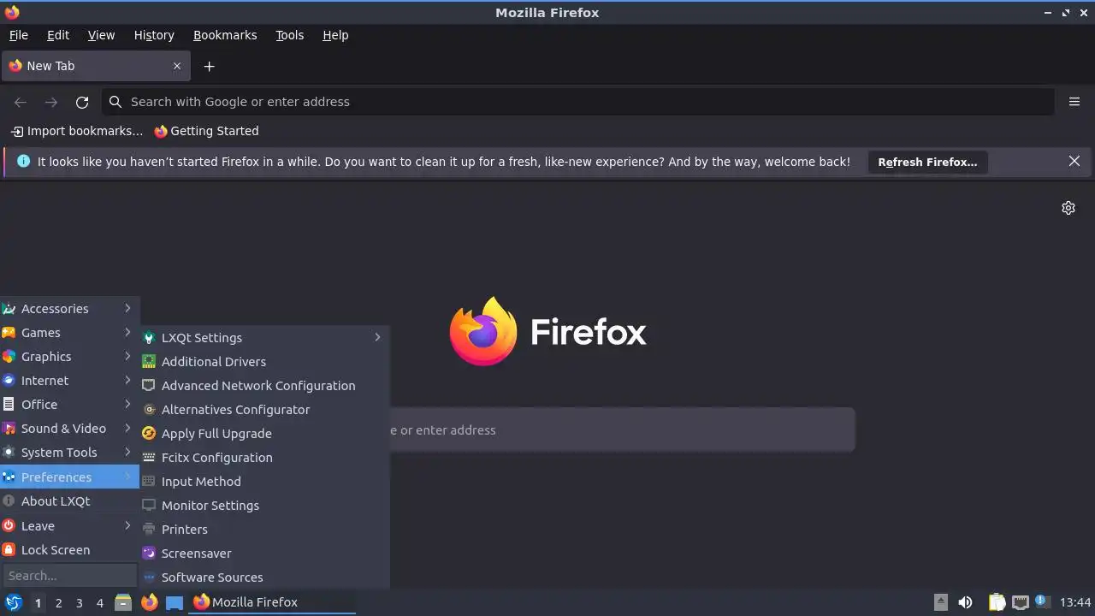Switch to desktop 2
Viewport: 1095px width, 616px height.
[x=58, y=603]
